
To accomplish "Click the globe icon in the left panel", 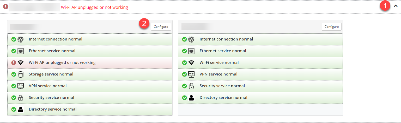I will point(21,39).
